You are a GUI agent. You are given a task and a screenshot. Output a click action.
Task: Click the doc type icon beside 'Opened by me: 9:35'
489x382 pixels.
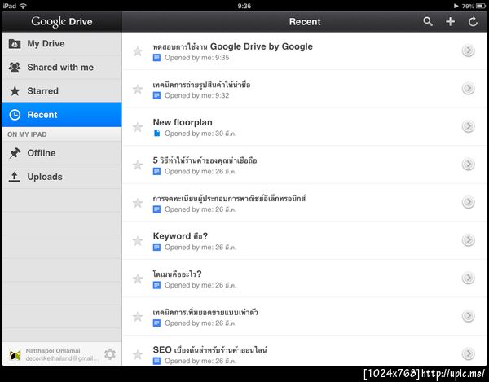(x=156, y=58)
